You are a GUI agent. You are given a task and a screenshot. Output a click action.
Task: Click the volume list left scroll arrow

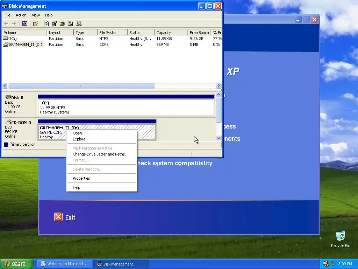(x=5, y=86)
